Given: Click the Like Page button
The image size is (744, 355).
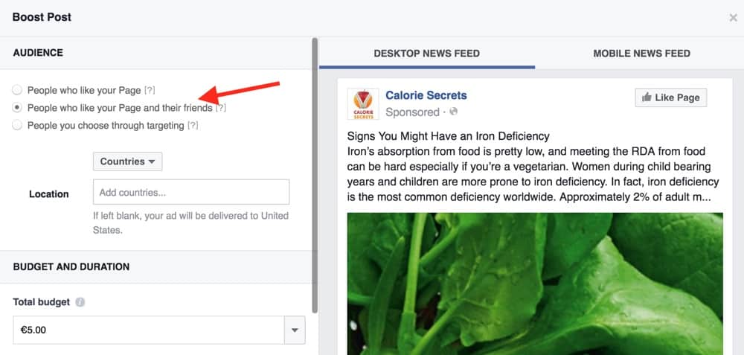Looking at the screenshot, I should (670, 97).
